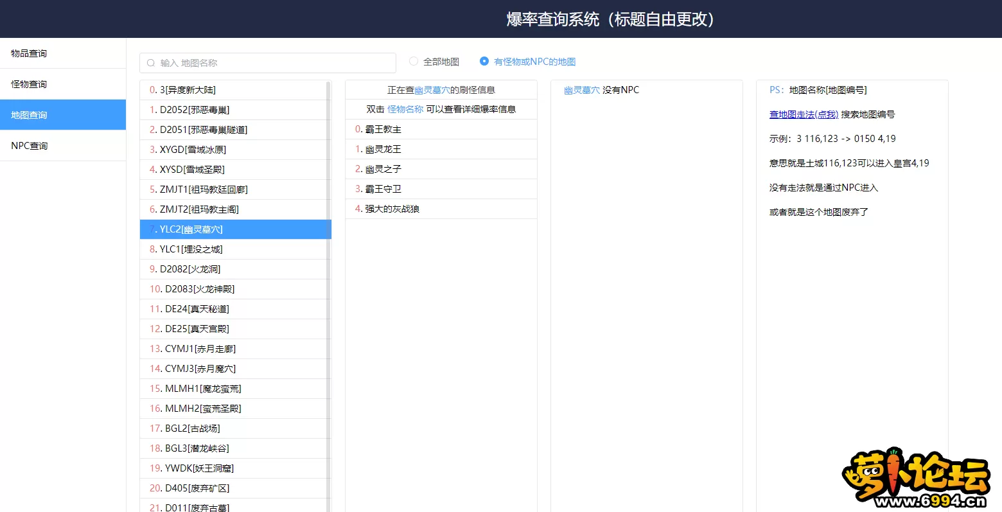Image resolution: width=1002 pixels, height=512 pixels.
Task: Focus the 输入 地图名称 search field
Action: [268, 63]
